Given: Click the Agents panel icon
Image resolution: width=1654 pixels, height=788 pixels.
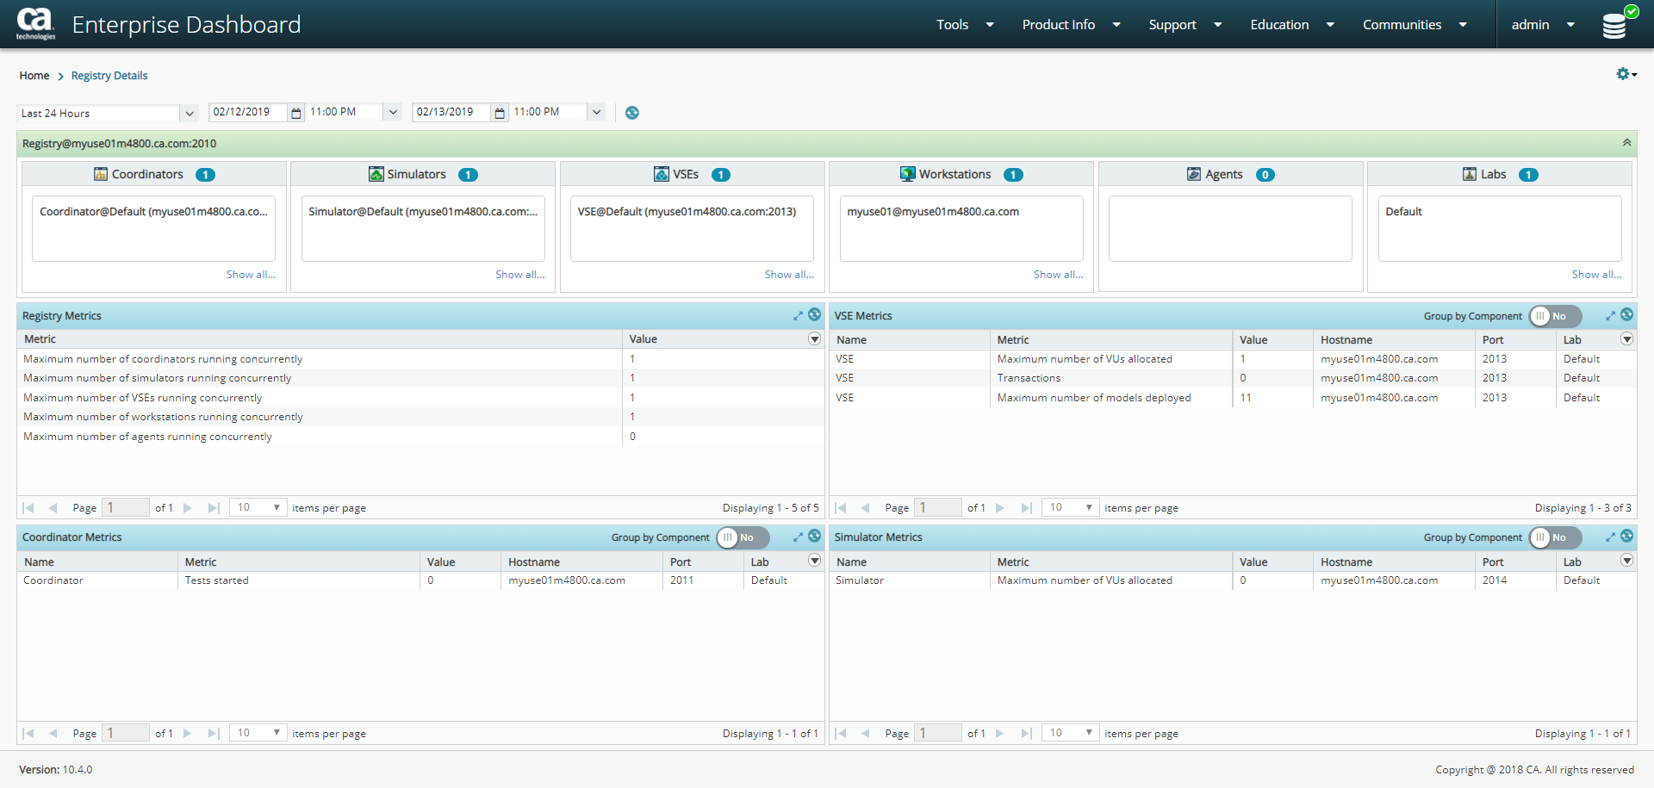Looking at the screenshot, I should (x=1194, y=174).
